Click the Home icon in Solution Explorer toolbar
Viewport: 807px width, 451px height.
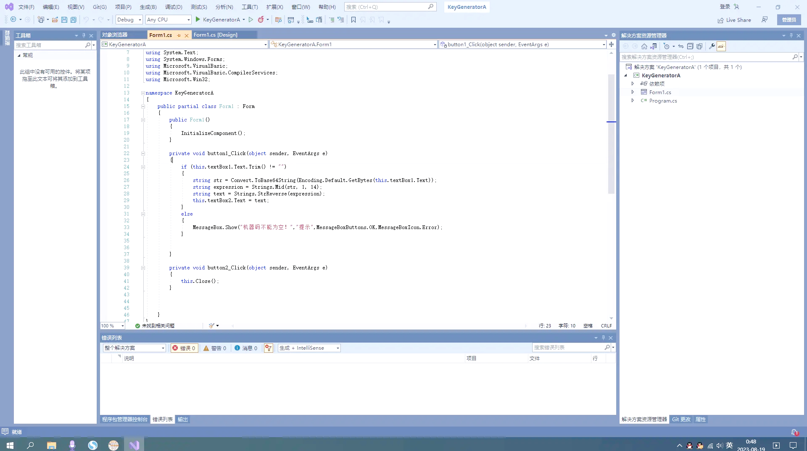point(644,47)
